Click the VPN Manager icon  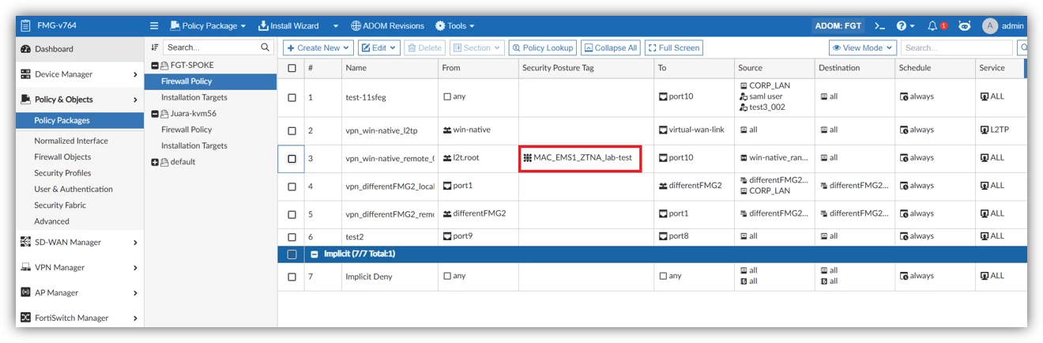[x=26, y=268]
